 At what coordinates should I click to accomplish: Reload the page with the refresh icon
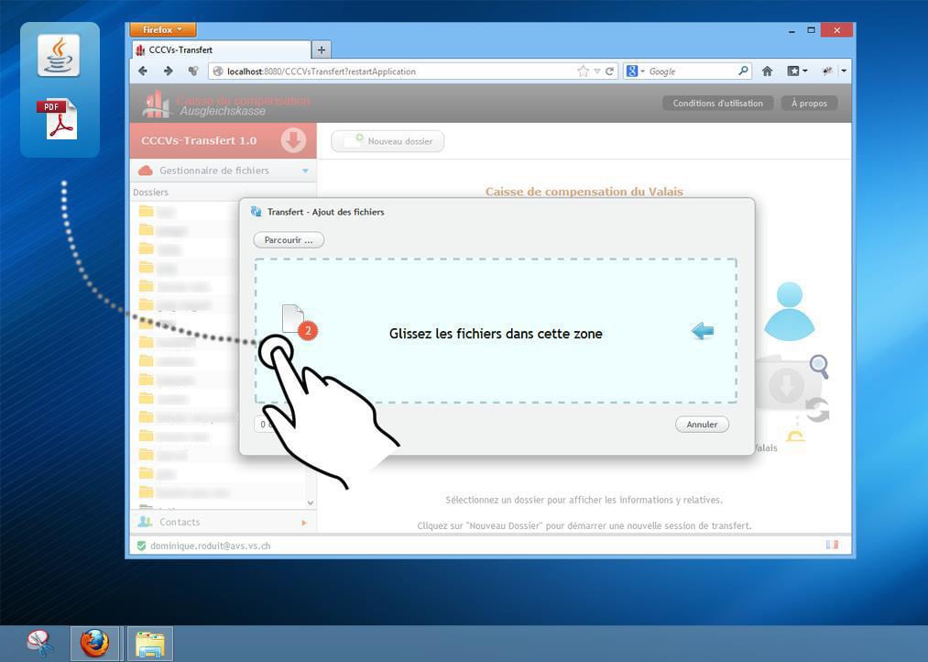point(609,71)
